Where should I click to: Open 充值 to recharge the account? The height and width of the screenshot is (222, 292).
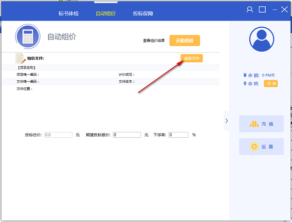coord(261,124)
